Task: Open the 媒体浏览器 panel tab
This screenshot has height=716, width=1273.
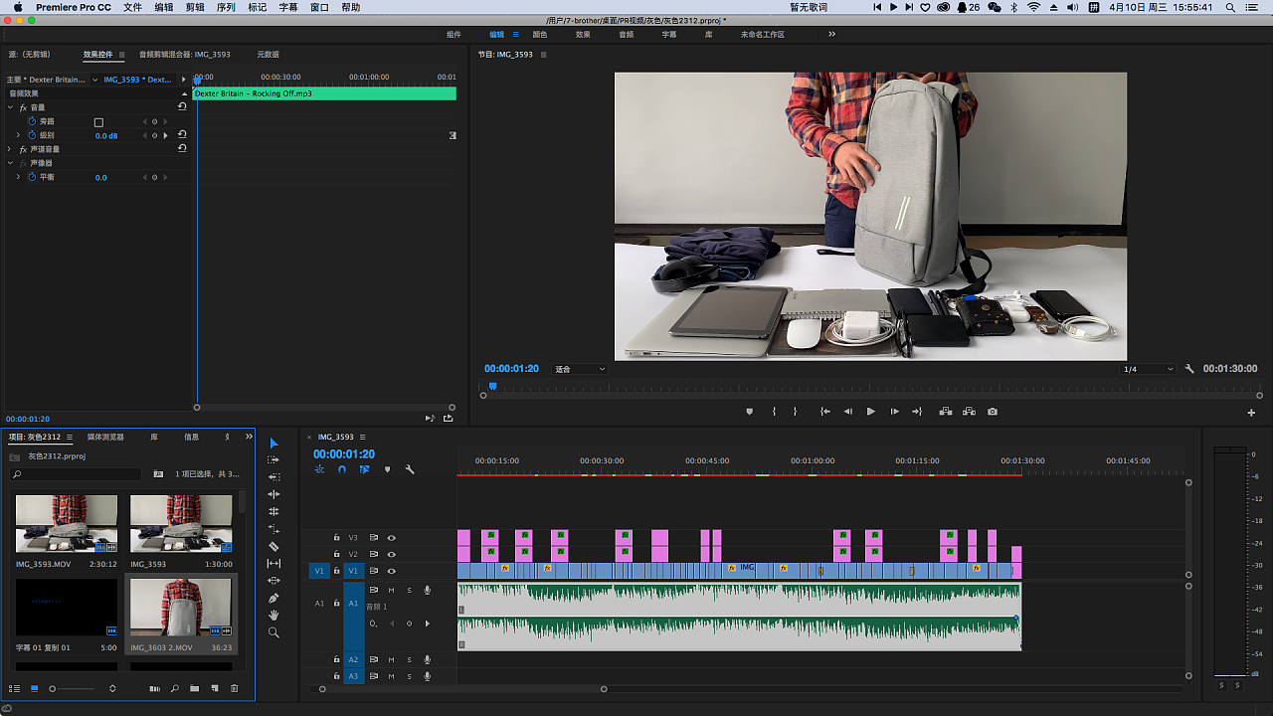Action: coord(105,437)
